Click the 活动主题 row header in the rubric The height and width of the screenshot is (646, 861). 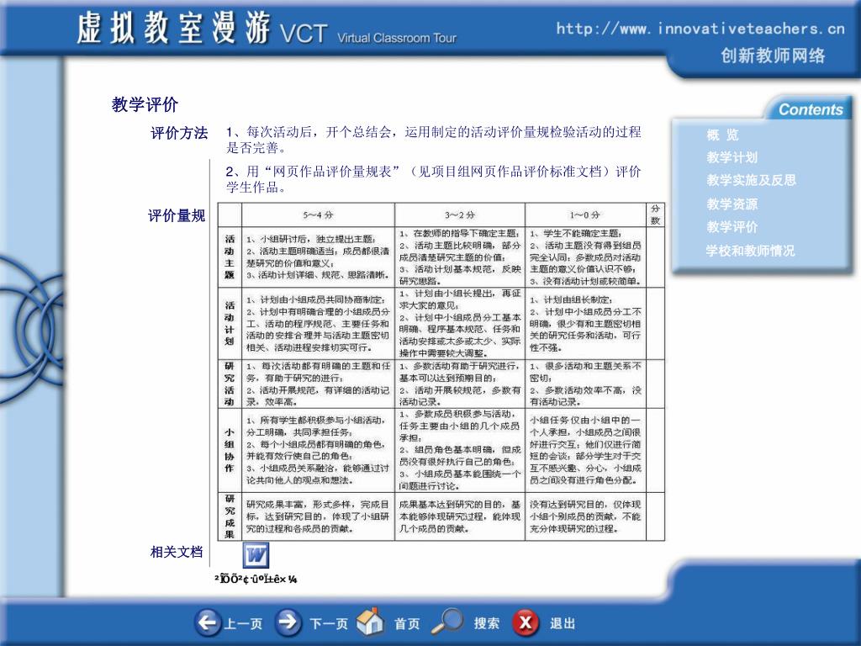[230, 257]
